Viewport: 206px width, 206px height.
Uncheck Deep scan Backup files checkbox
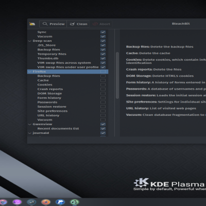coord(103,49)
